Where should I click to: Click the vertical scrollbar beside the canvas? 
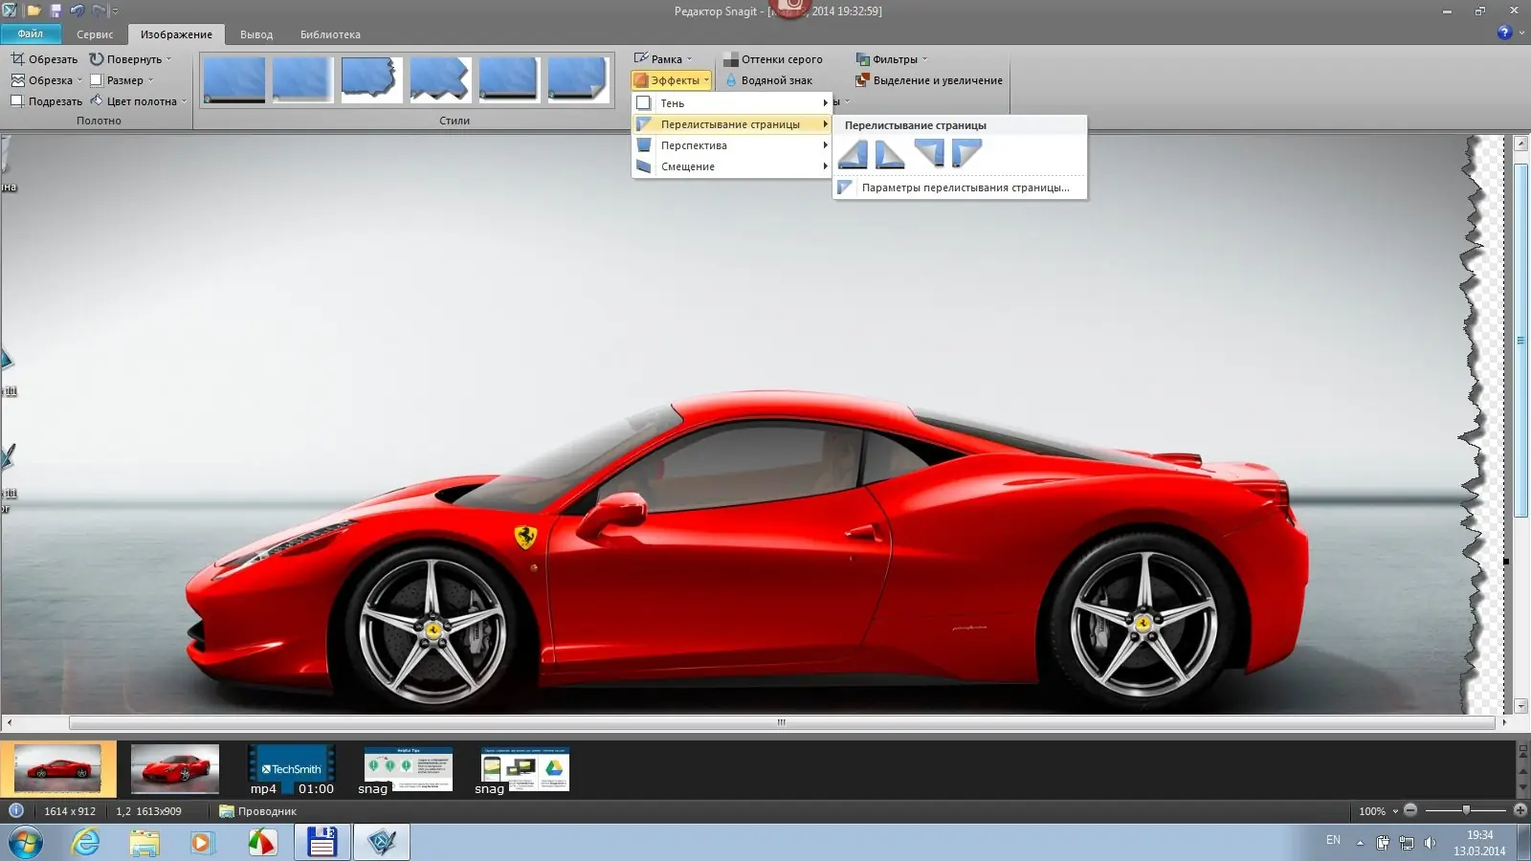tap(1521, 341)
